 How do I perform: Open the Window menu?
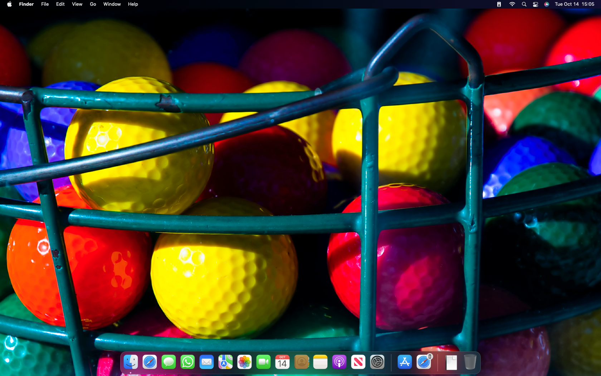click(112, 4)
